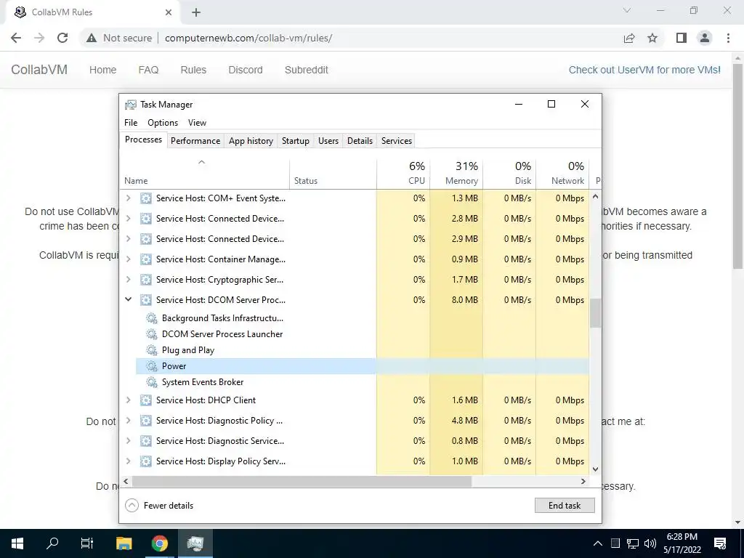This screenshot has width=744, height=558.
Task: Click the 6:28 PM taskbar clock
Action: 682,537
